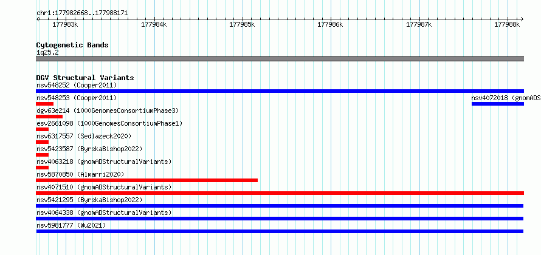Click the red nsv4063218 variant bar

point(42,168)
